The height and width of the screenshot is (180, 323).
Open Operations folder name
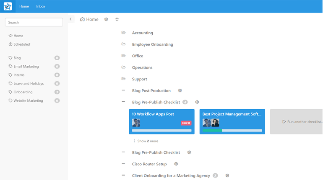pos(142,67)
